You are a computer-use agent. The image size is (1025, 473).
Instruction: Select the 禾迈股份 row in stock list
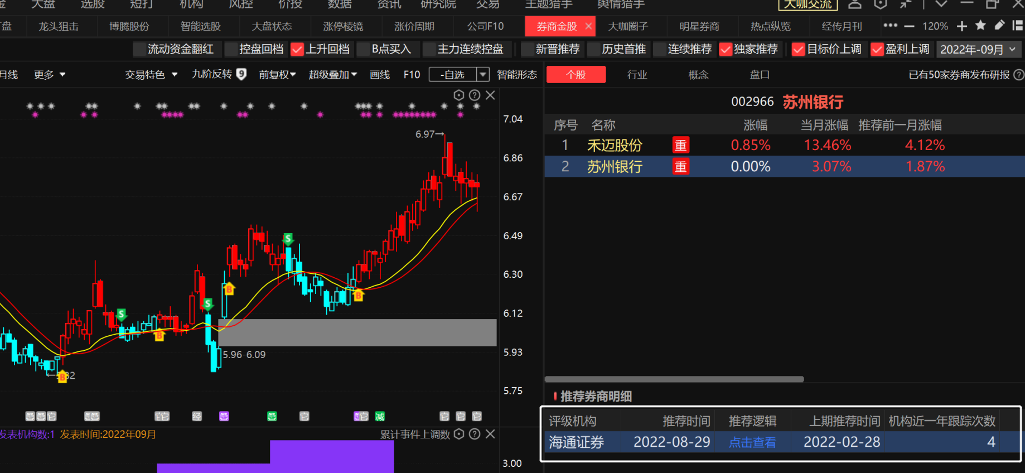coord(785,146)
